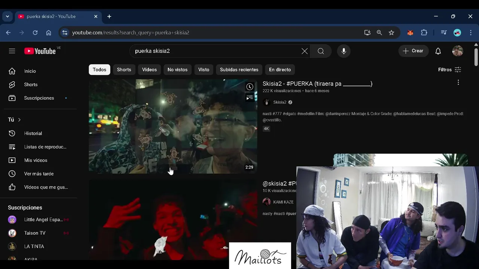Select the Vídeos filter chip
Image resolution: width=479 pixels, height=269 pixels.
click(x=149, y=69)
